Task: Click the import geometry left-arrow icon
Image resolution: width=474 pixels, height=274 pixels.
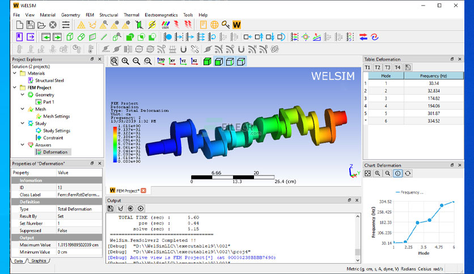Action: tap(46, 37)
